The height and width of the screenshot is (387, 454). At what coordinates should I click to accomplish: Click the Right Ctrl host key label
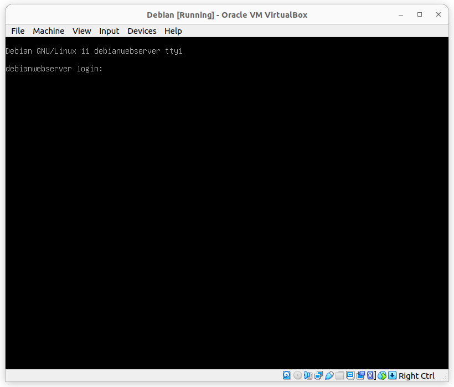pos(416,375)
